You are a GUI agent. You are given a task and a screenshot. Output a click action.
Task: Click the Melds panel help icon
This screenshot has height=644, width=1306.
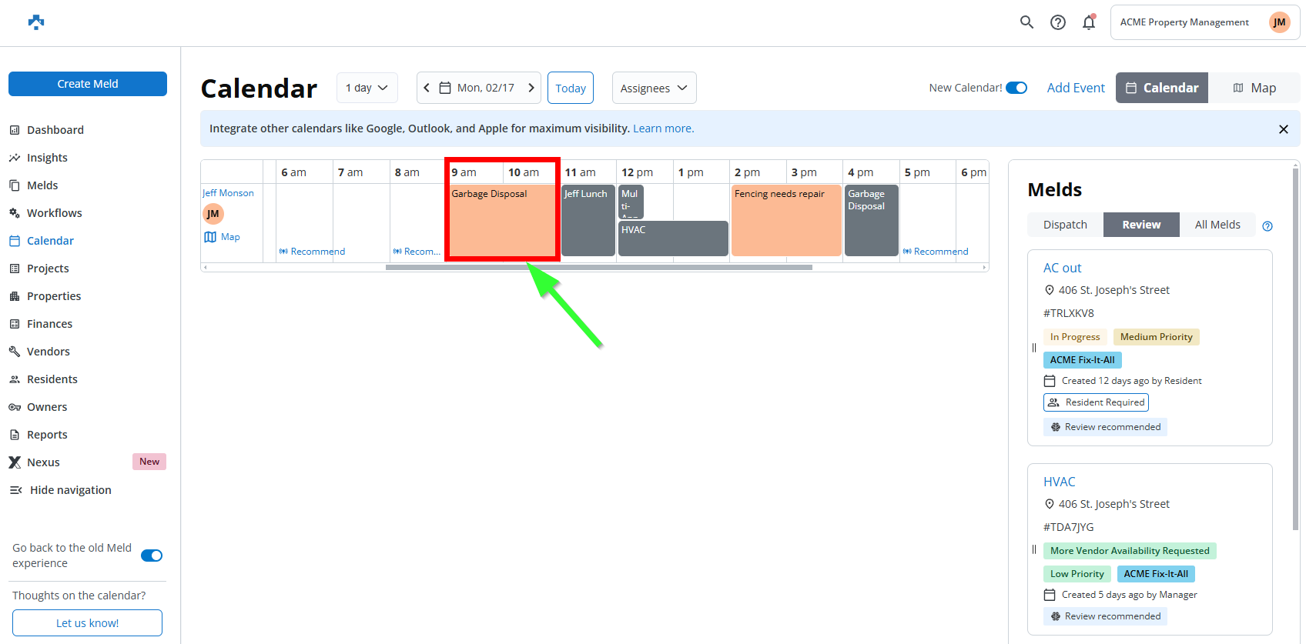coord(1267,226)
